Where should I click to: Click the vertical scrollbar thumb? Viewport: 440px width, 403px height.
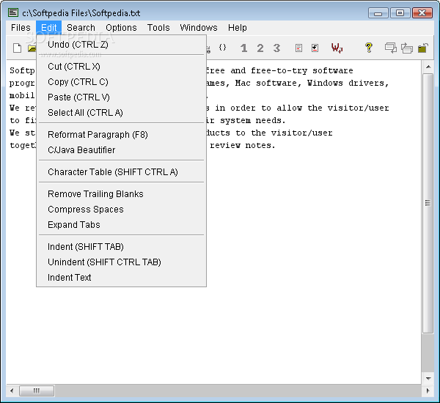[x=428, y=203]
